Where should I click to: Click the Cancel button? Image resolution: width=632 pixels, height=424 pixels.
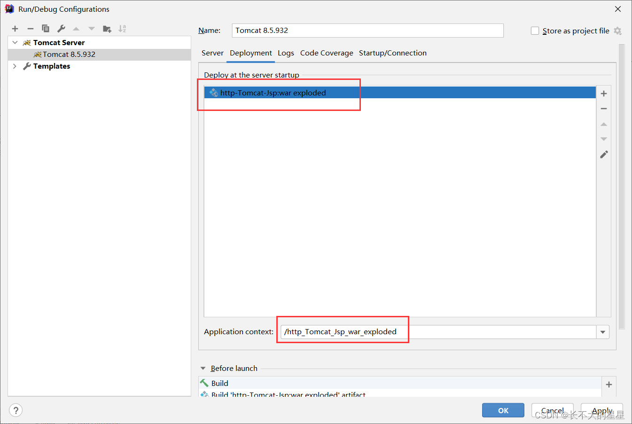[553, 410]
